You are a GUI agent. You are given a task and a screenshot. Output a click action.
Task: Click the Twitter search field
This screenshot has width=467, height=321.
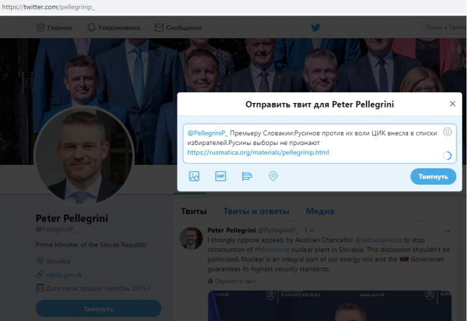[x=443, y=27]
